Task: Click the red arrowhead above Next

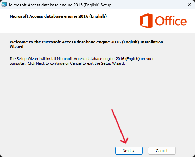Action: click(x=125, y=140)
